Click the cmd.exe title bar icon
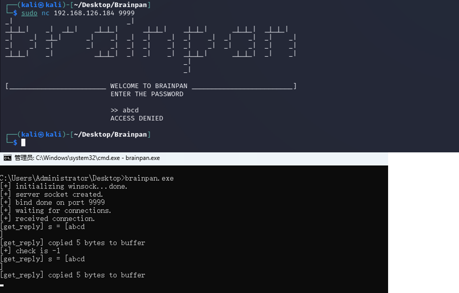 click(x=8, y=158)
